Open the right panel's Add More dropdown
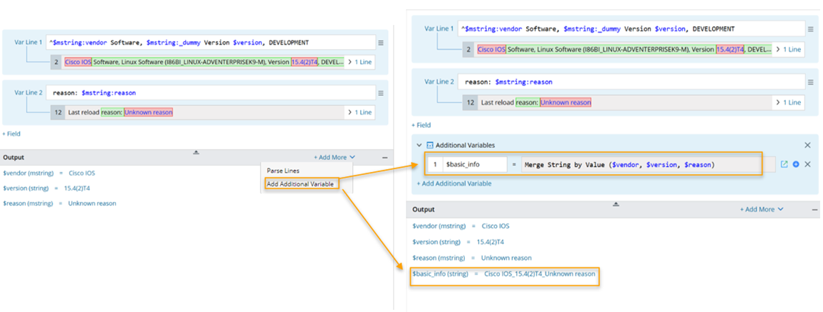Viewport: 823px width, 312px height. click(761, 210)
